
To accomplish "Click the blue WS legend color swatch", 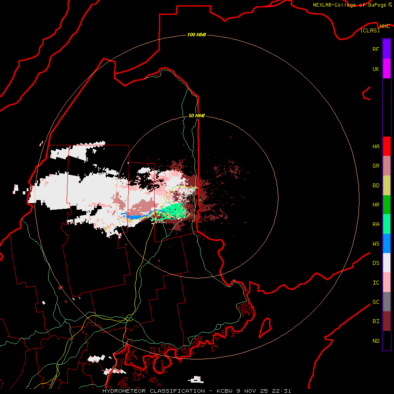I will pyautogui.click(x=387, y=243).
